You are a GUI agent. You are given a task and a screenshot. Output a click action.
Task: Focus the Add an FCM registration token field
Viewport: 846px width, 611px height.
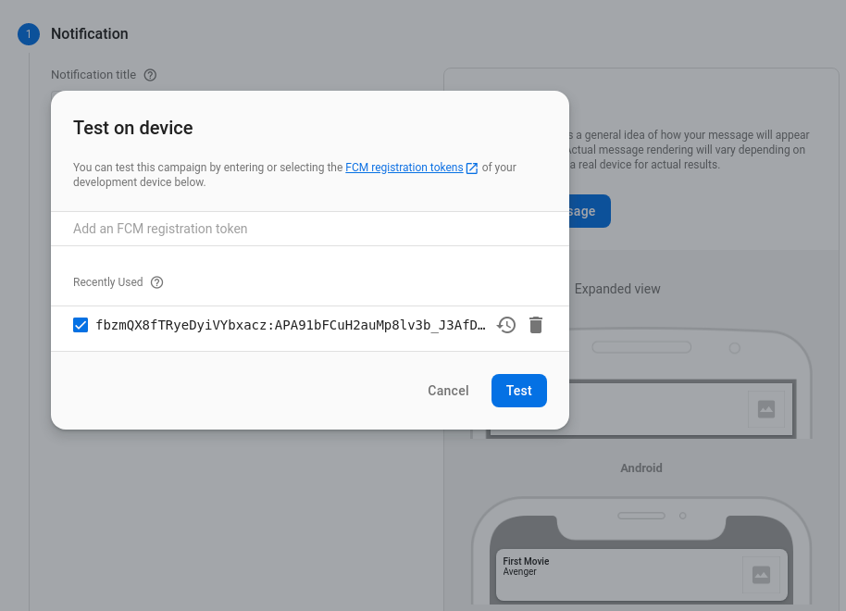(309, 229)
